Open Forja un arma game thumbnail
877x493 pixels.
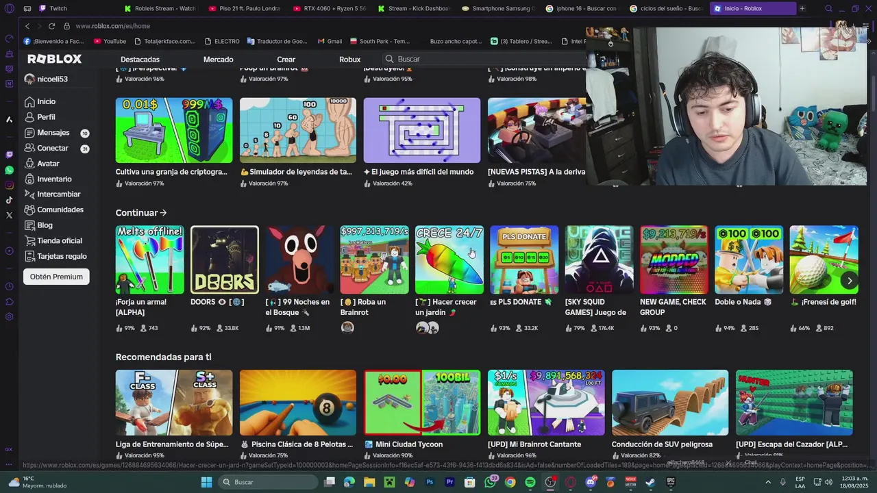(149, 260)
